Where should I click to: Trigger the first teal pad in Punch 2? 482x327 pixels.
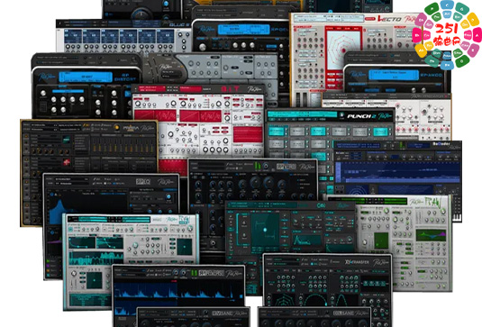(x=277, y=132)
